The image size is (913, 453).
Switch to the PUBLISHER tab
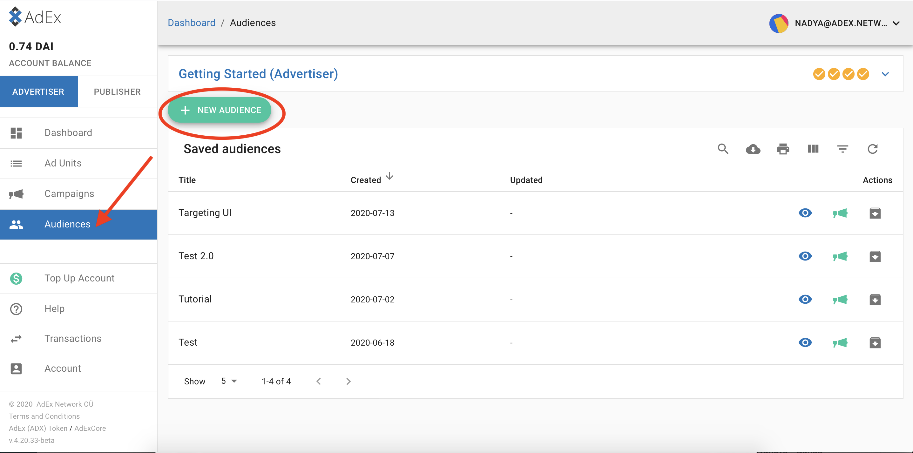coord(117,91)
